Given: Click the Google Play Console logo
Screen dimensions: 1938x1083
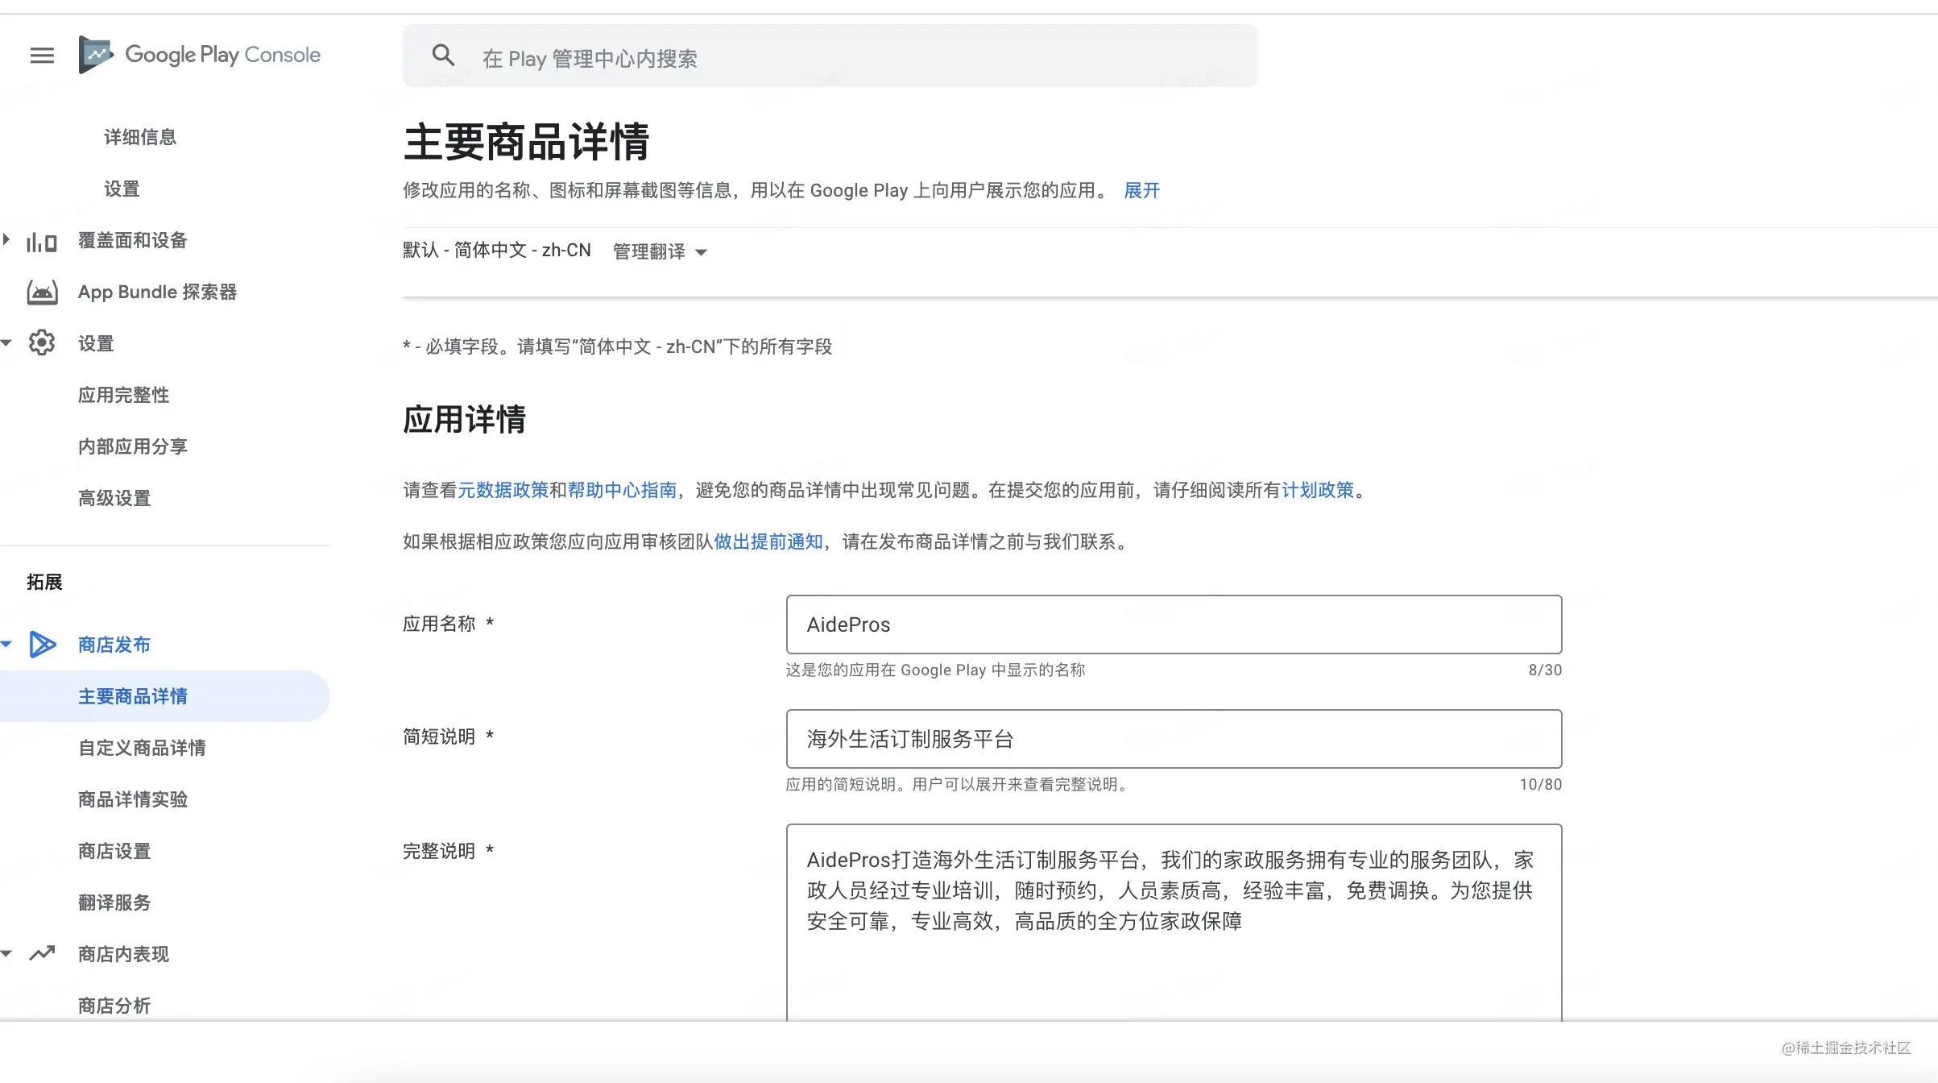Looking at the screenshot, I should (200, 55).
